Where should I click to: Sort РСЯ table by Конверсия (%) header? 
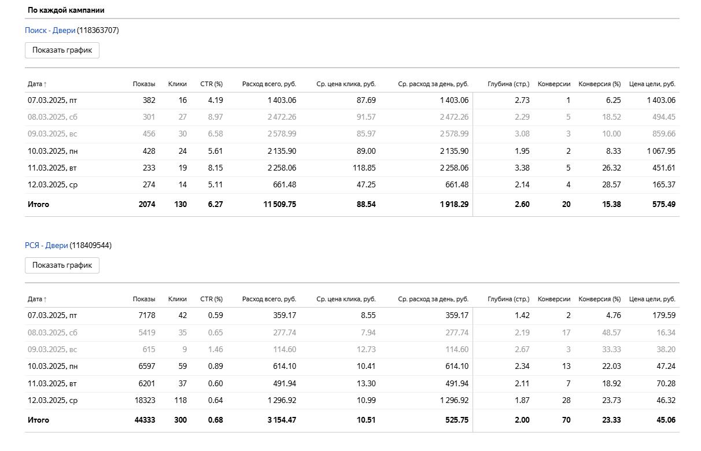(x=599, y=300)
